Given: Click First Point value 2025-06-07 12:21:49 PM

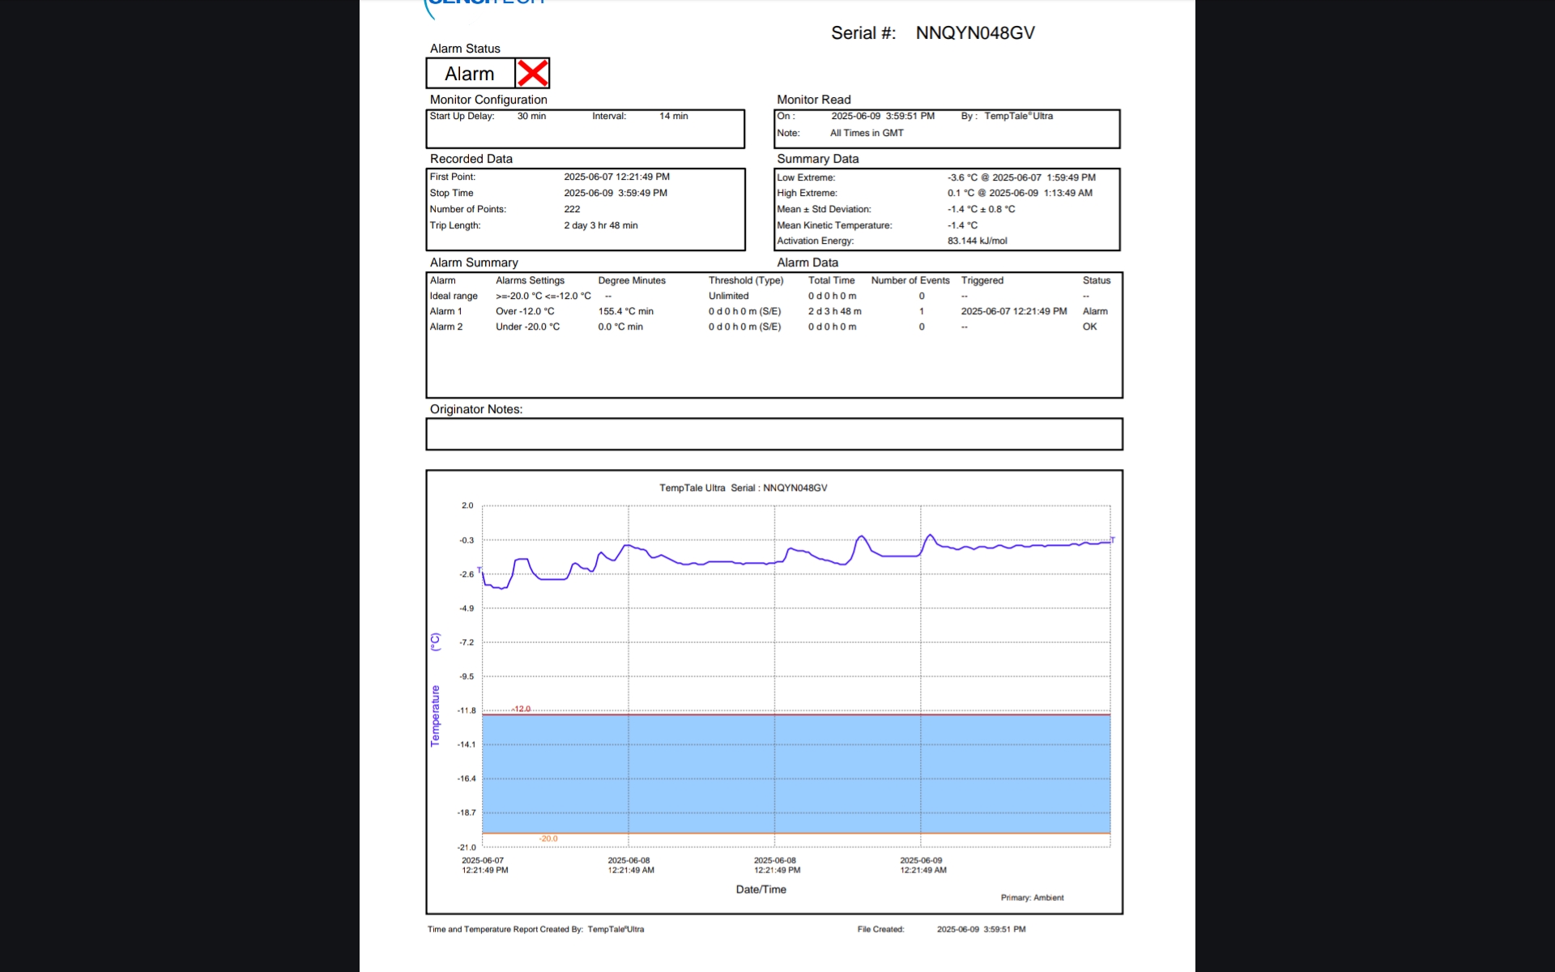Looking at the screenshot, I should [616, 177].
